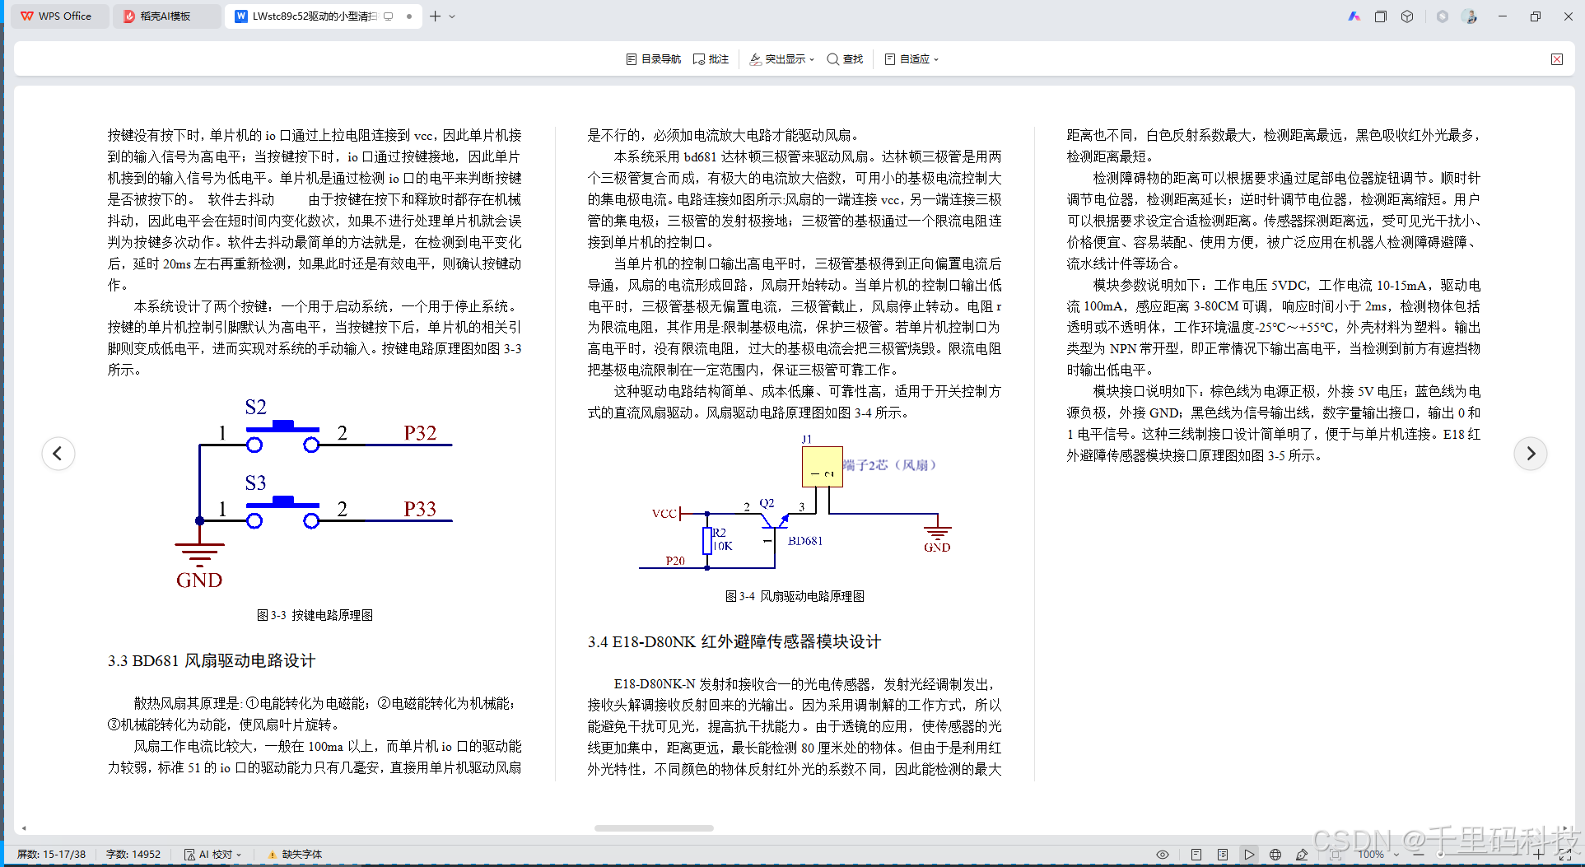Click the 图3-3 按键电路原理图 caption
1585x867 pixels.
(x=315, y=615)
